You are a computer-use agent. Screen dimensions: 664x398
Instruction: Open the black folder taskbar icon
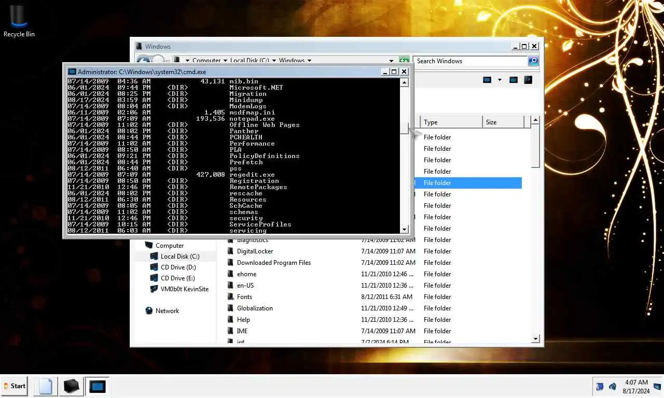[71, 386]
